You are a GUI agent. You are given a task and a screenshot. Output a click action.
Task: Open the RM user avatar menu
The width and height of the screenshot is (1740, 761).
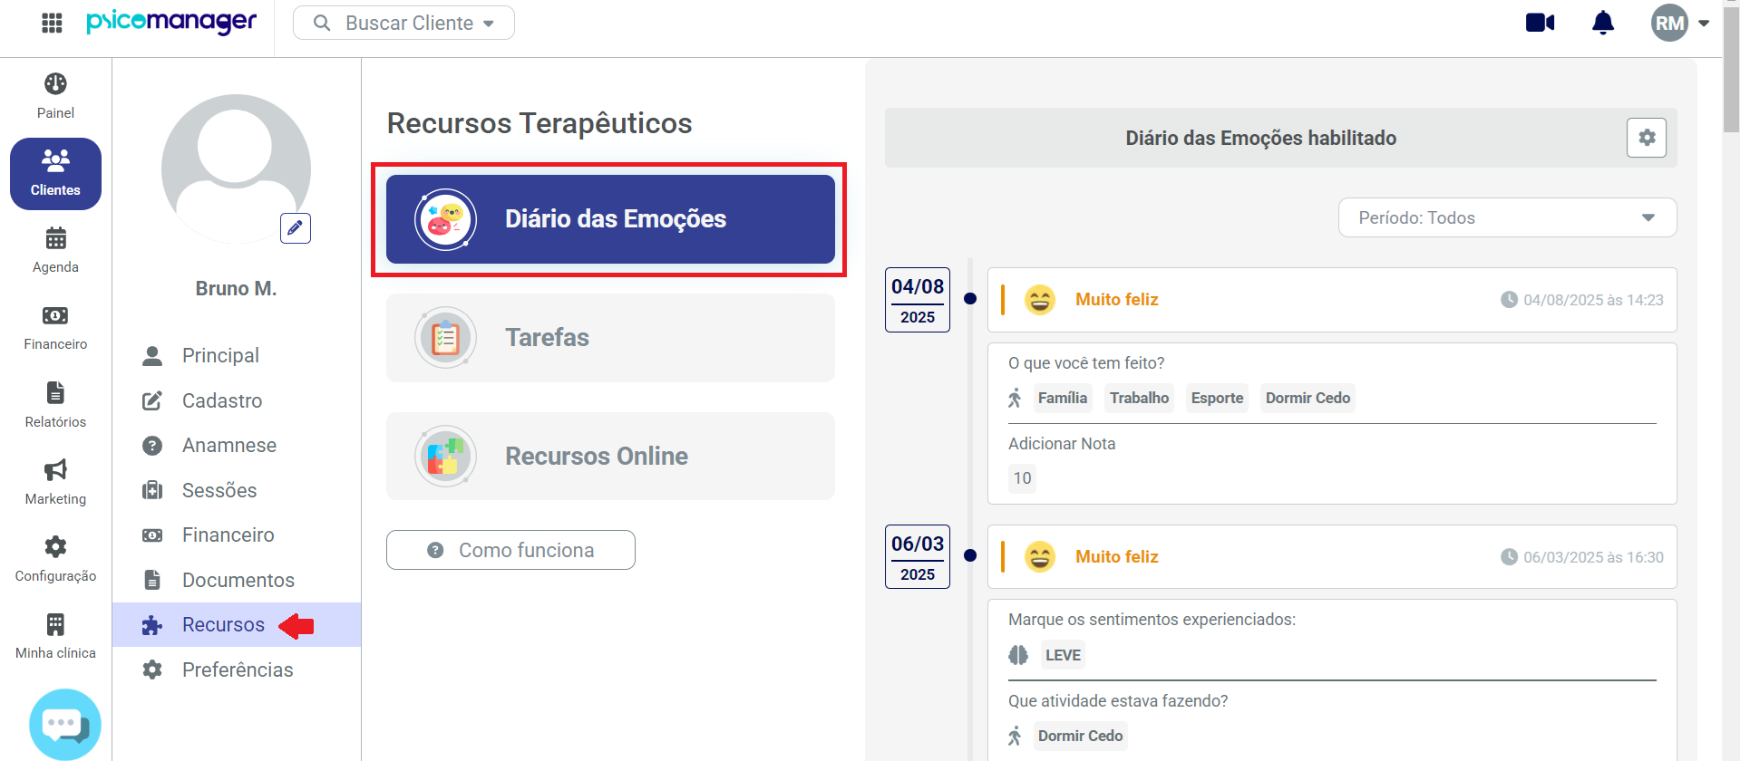(1669, 23)
